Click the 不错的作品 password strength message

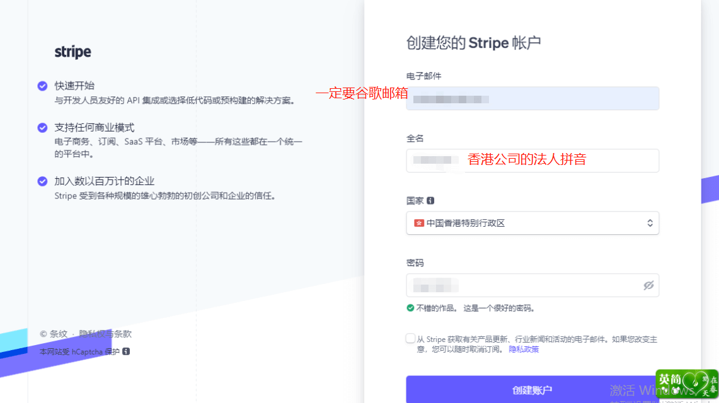(x=476, y=308)
